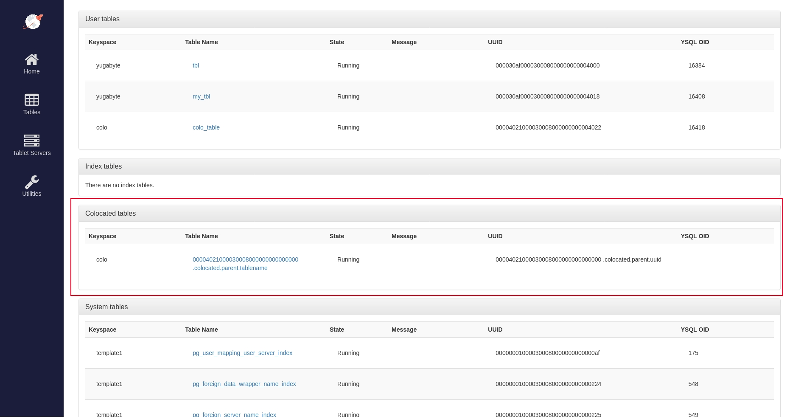Click Running state in tbl row
This screenshot has width=787, height=417.
point(348,65)
